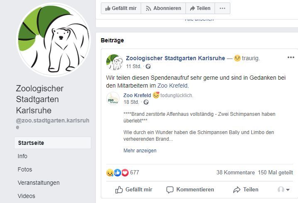The height and width of the screenshot is (203, 298).
Task: Open the page actions more menu
Action: pyautogui.click(x=222, y=8)
